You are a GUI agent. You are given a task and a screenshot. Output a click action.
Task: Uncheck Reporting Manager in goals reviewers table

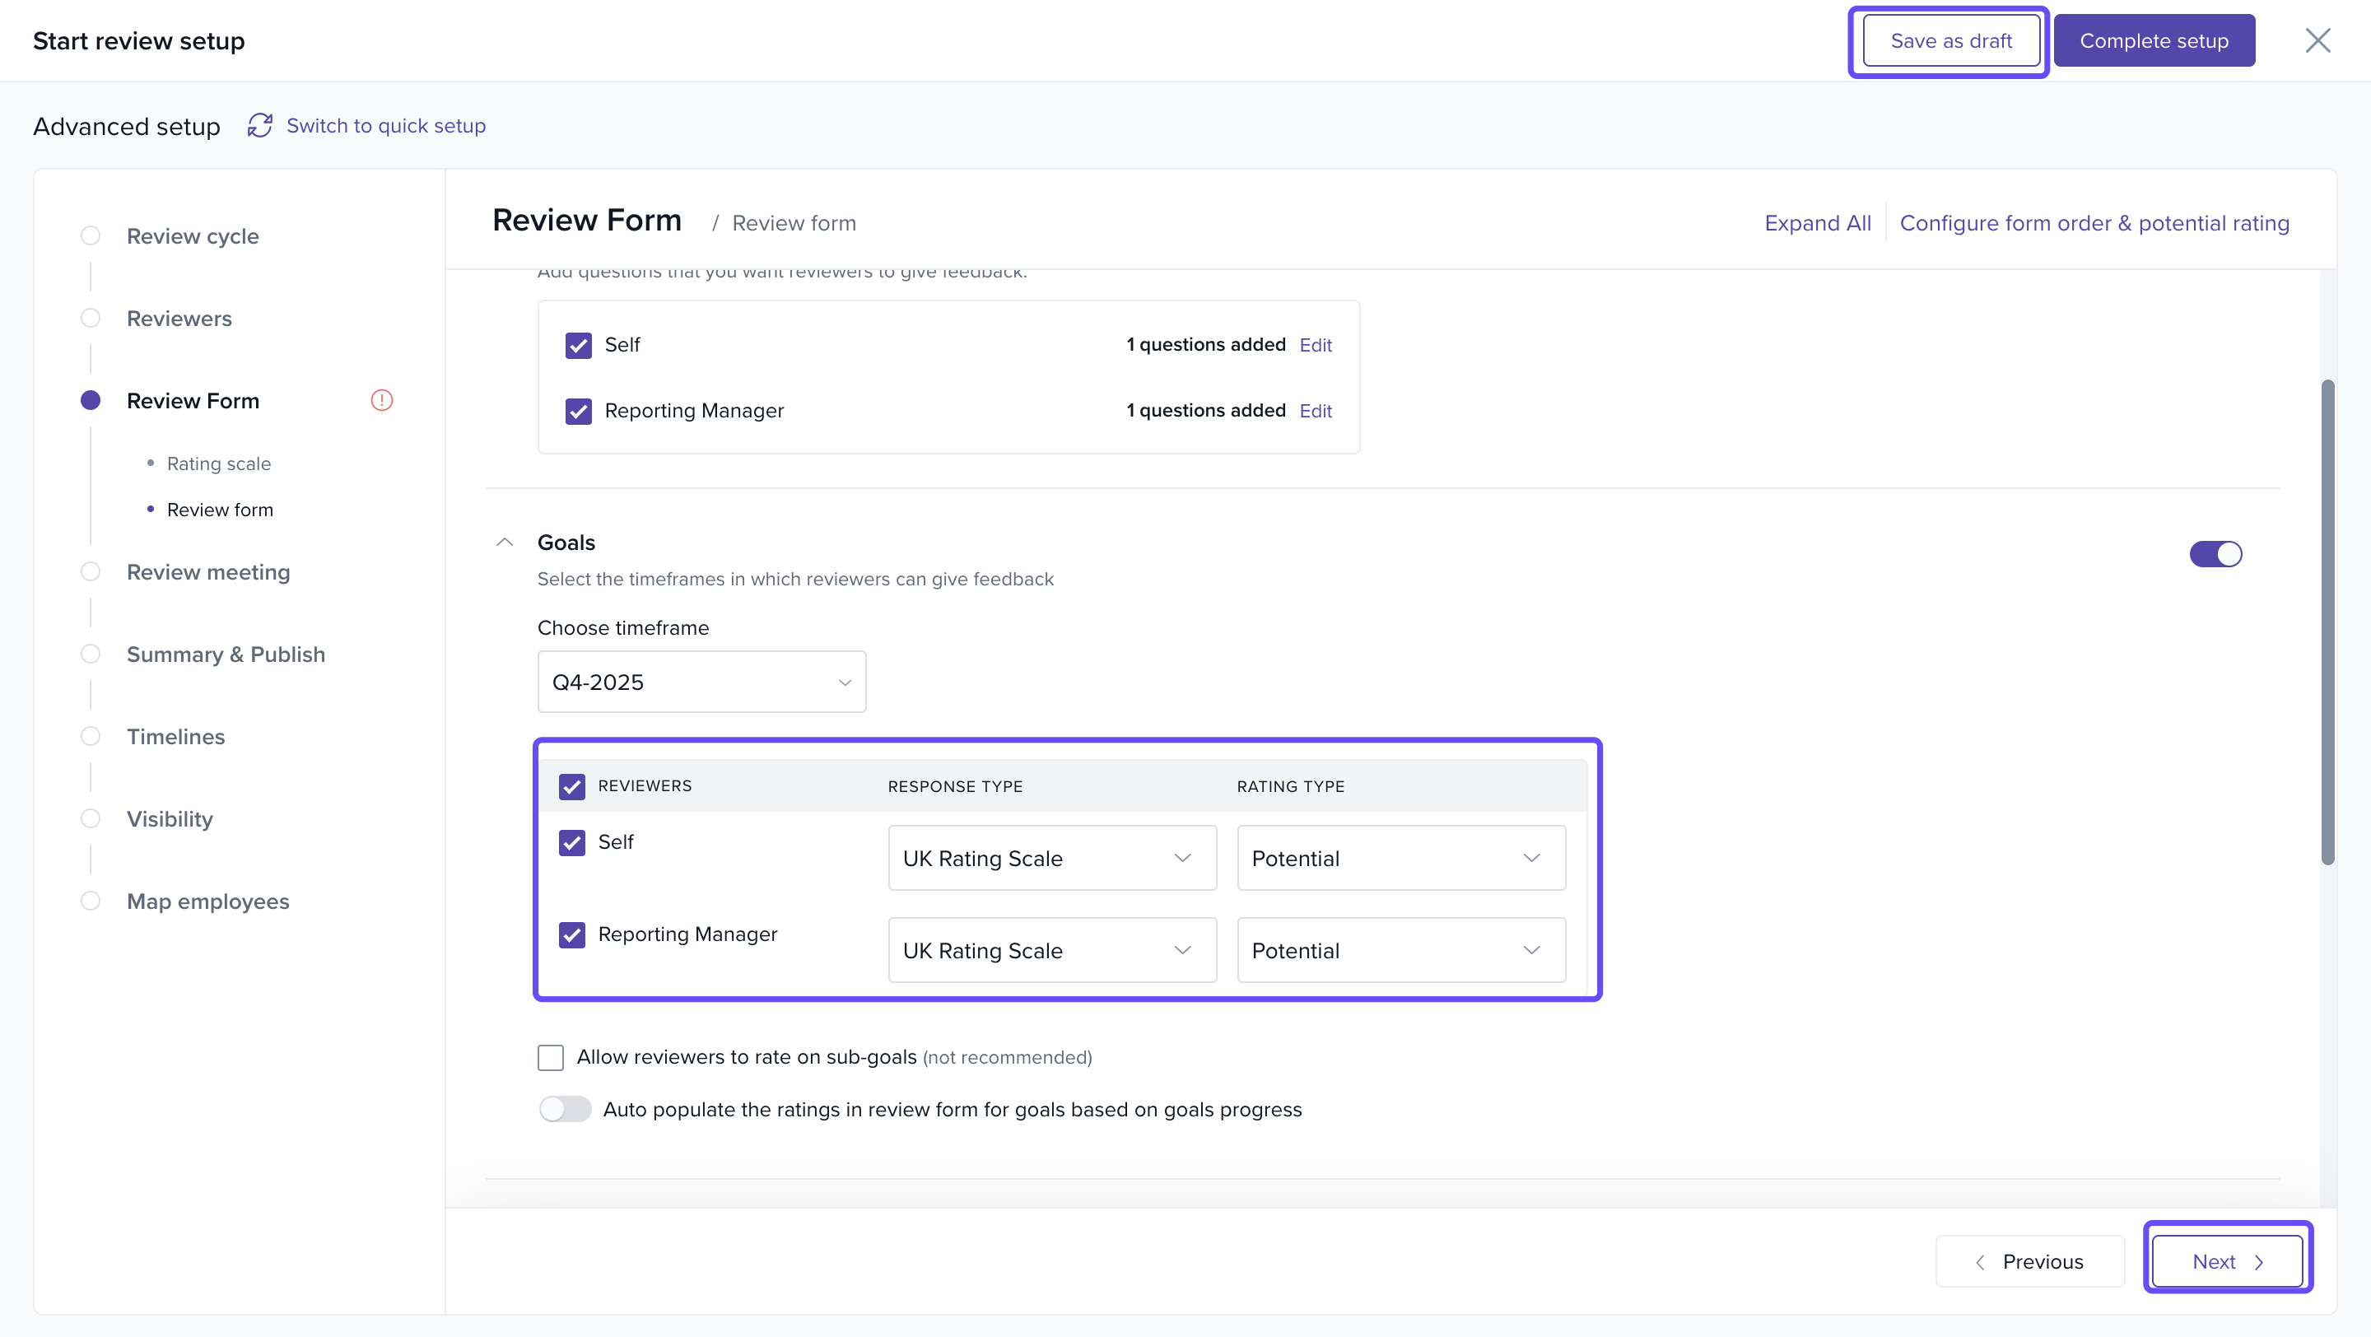(571, 935)
